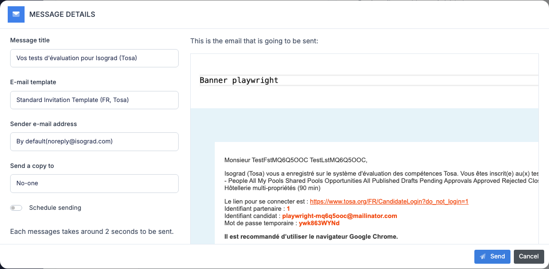549x269 pixels.
Task: Click the 'Identifiant partenaire' value 1
Action: point(288,209)
